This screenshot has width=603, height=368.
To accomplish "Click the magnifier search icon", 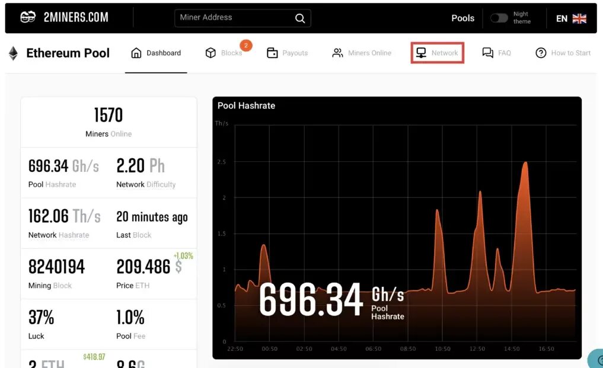I will pos(300,18).
